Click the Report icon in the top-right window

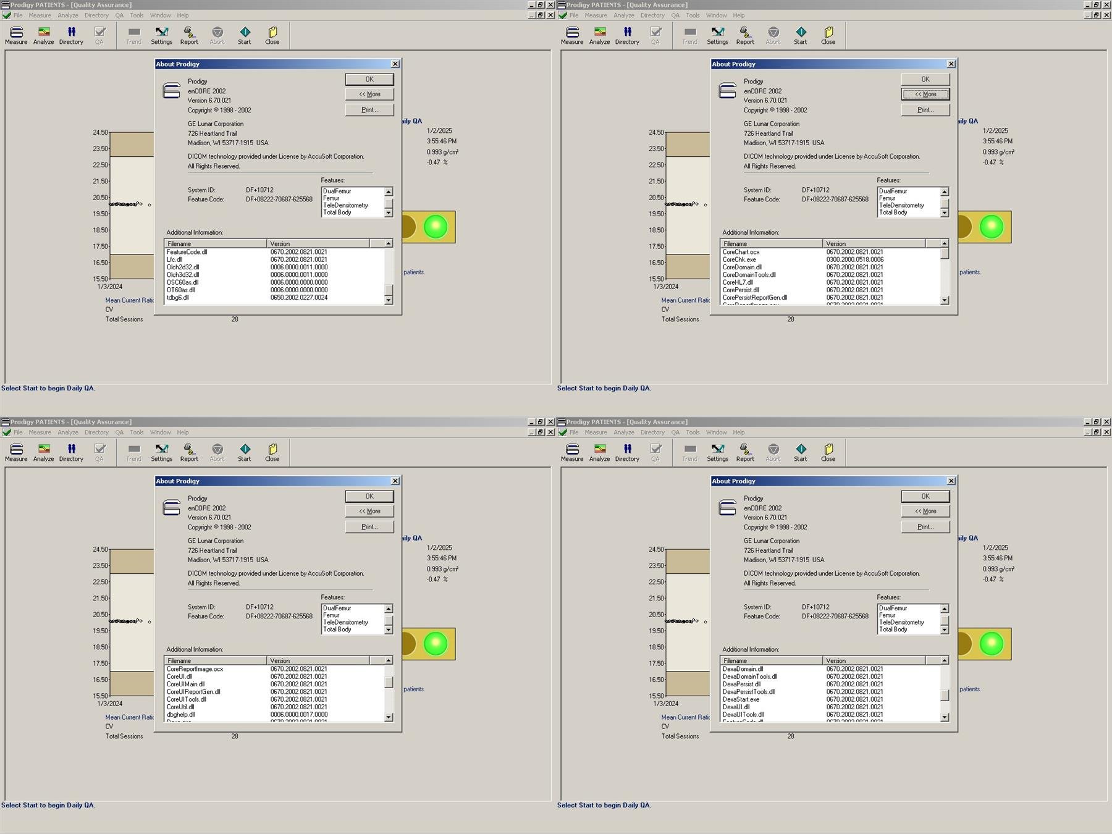pyautogui.click(x=745, y=35)
